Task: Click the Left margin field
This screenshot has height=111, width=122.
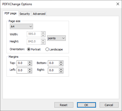Action: 22,70
